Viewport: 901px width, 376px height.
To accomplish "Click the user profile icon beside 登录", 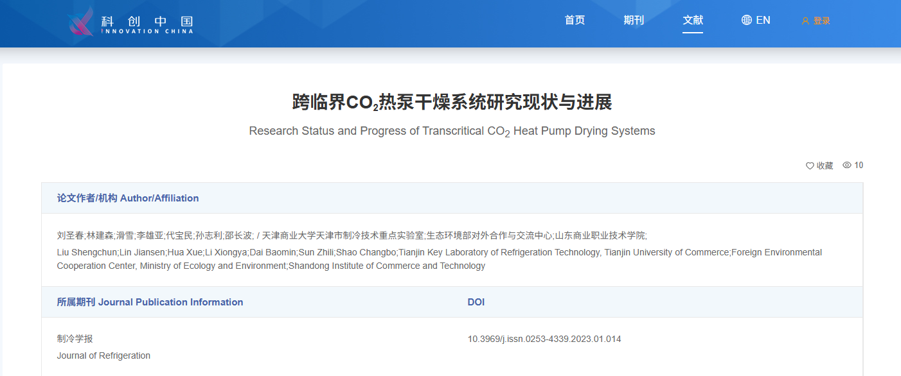I will (x=805, y=21).
